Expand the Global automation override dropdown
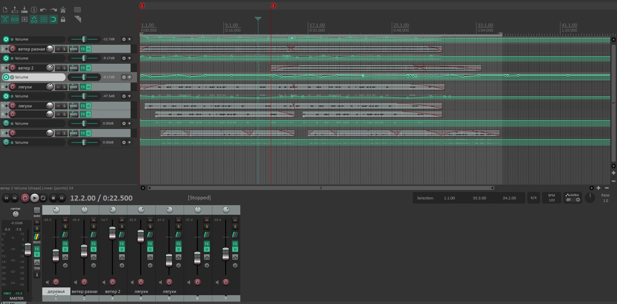 (x=578, y=200)
